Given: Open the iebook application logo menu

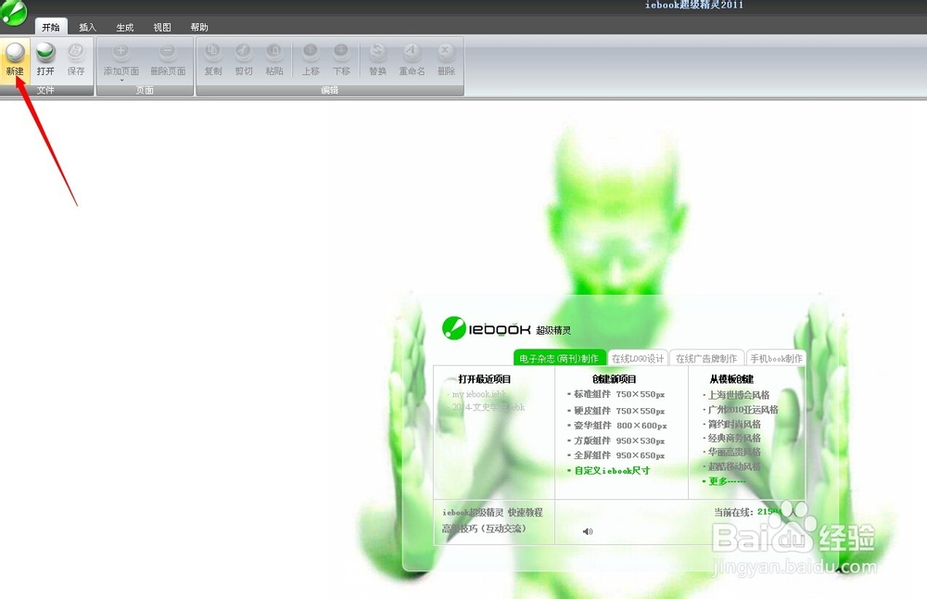Looking at the screenshot, I should pyautogui.click(x=13, y=12).
